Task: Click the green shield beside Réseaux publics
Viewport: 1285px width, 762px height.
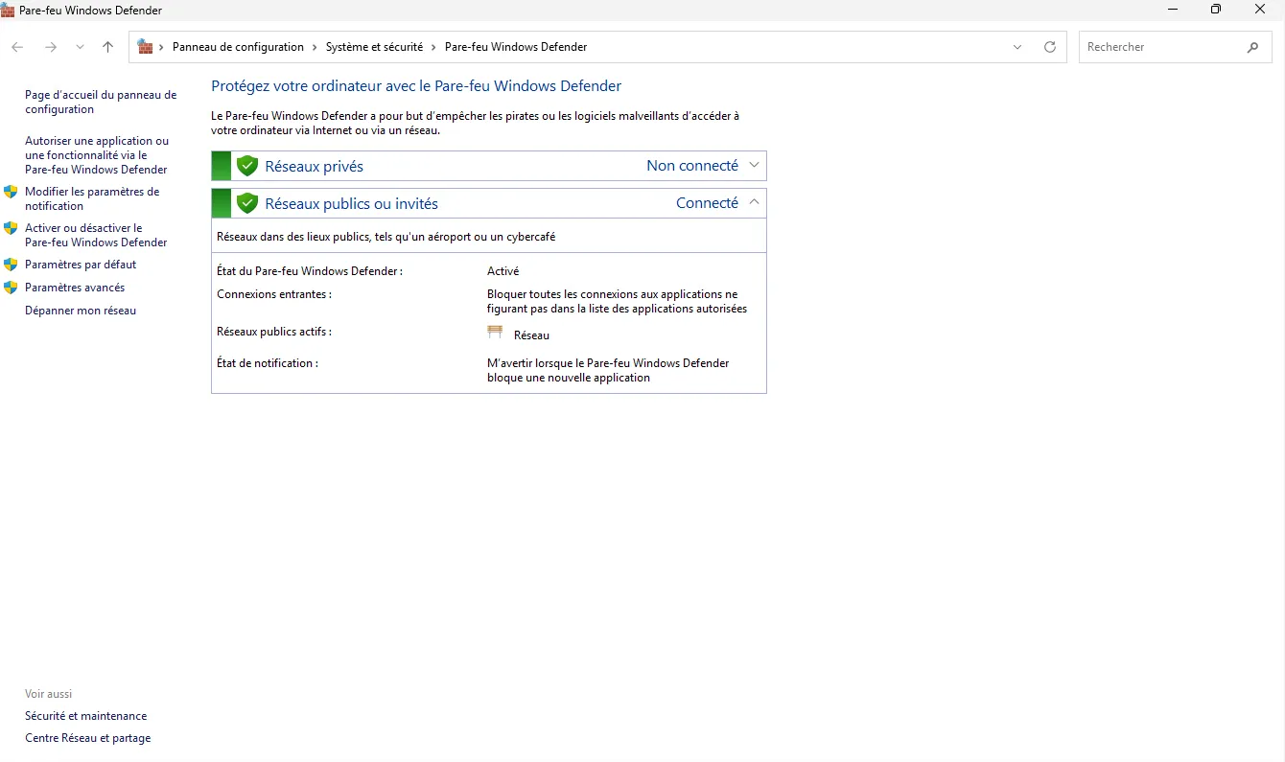Action: [247, 203]
